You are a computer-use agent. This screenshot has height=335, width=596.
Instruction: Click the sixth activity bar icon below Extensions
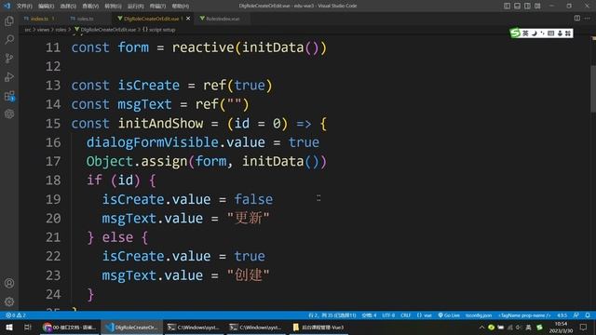tap(9, 114)
